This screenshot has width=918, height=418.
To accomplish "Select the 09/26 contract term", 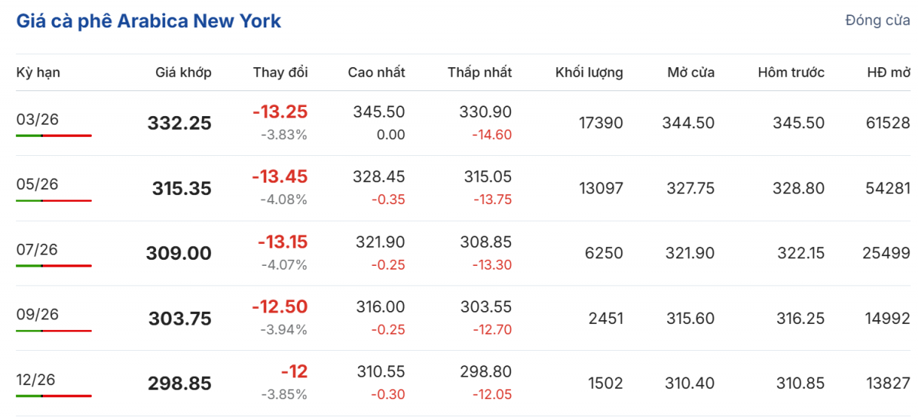I will click(x=37, y=314).
